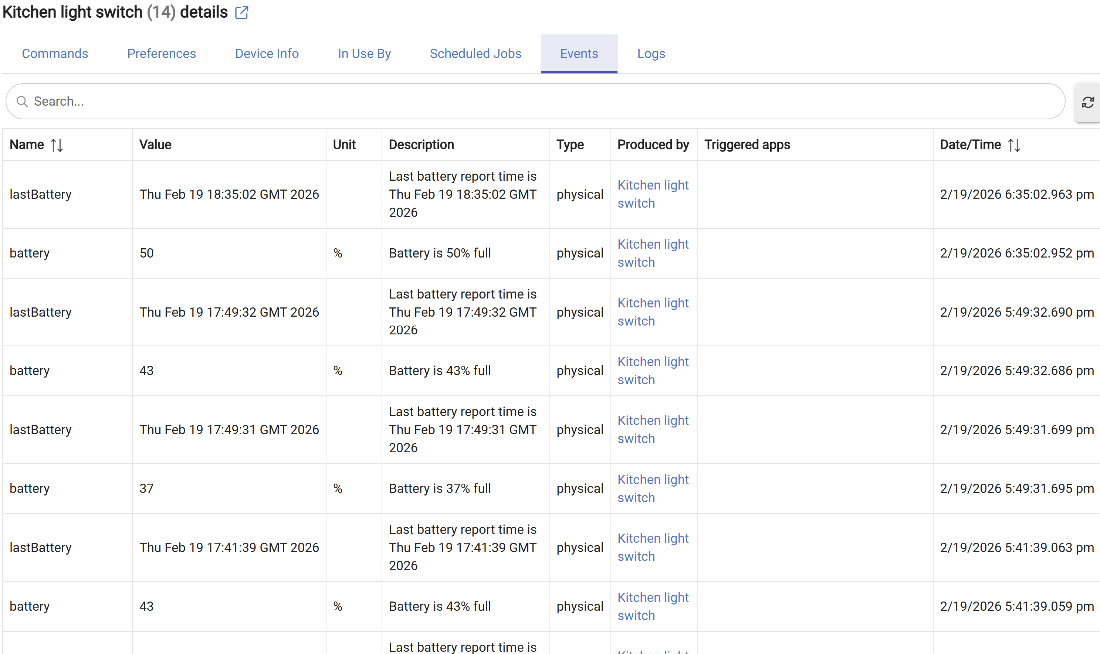
Task: Open Kitchen light switch link for 37% battery row
Action: [653, 489]
